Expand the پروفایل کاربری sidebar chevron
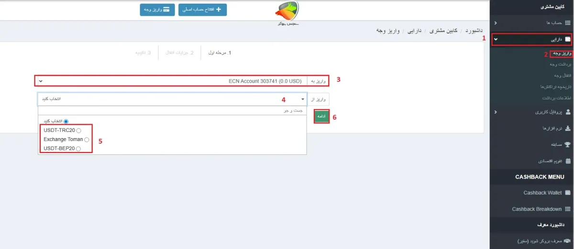574x249 pixels. (x=495, y=112)
